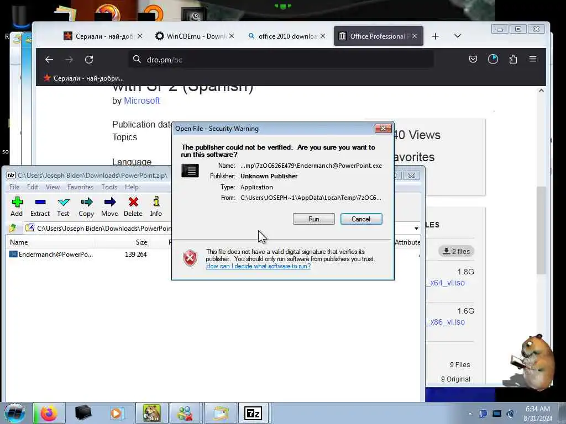The height and width of the screenshot is (424, 566).
Task: Click the 7-Zip Move toolbar icon
Action: click(x=109, y=206)
